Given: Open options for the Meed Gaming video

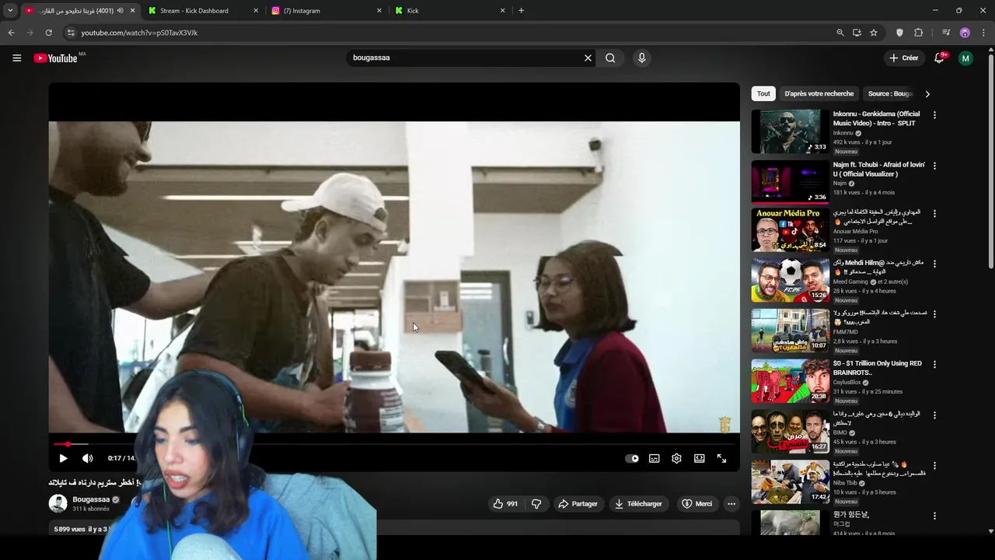Looking at the screenshot, I should tap(934, 264).
